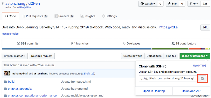Open the fork count 228
Image resolution: width=211 pixels, height=98 pixels.
click(x=205, y=4)
